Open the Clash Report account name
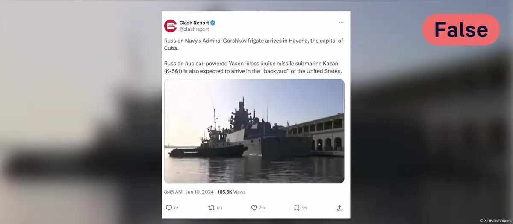The image size is (513, 224). (x=194, y=23)
